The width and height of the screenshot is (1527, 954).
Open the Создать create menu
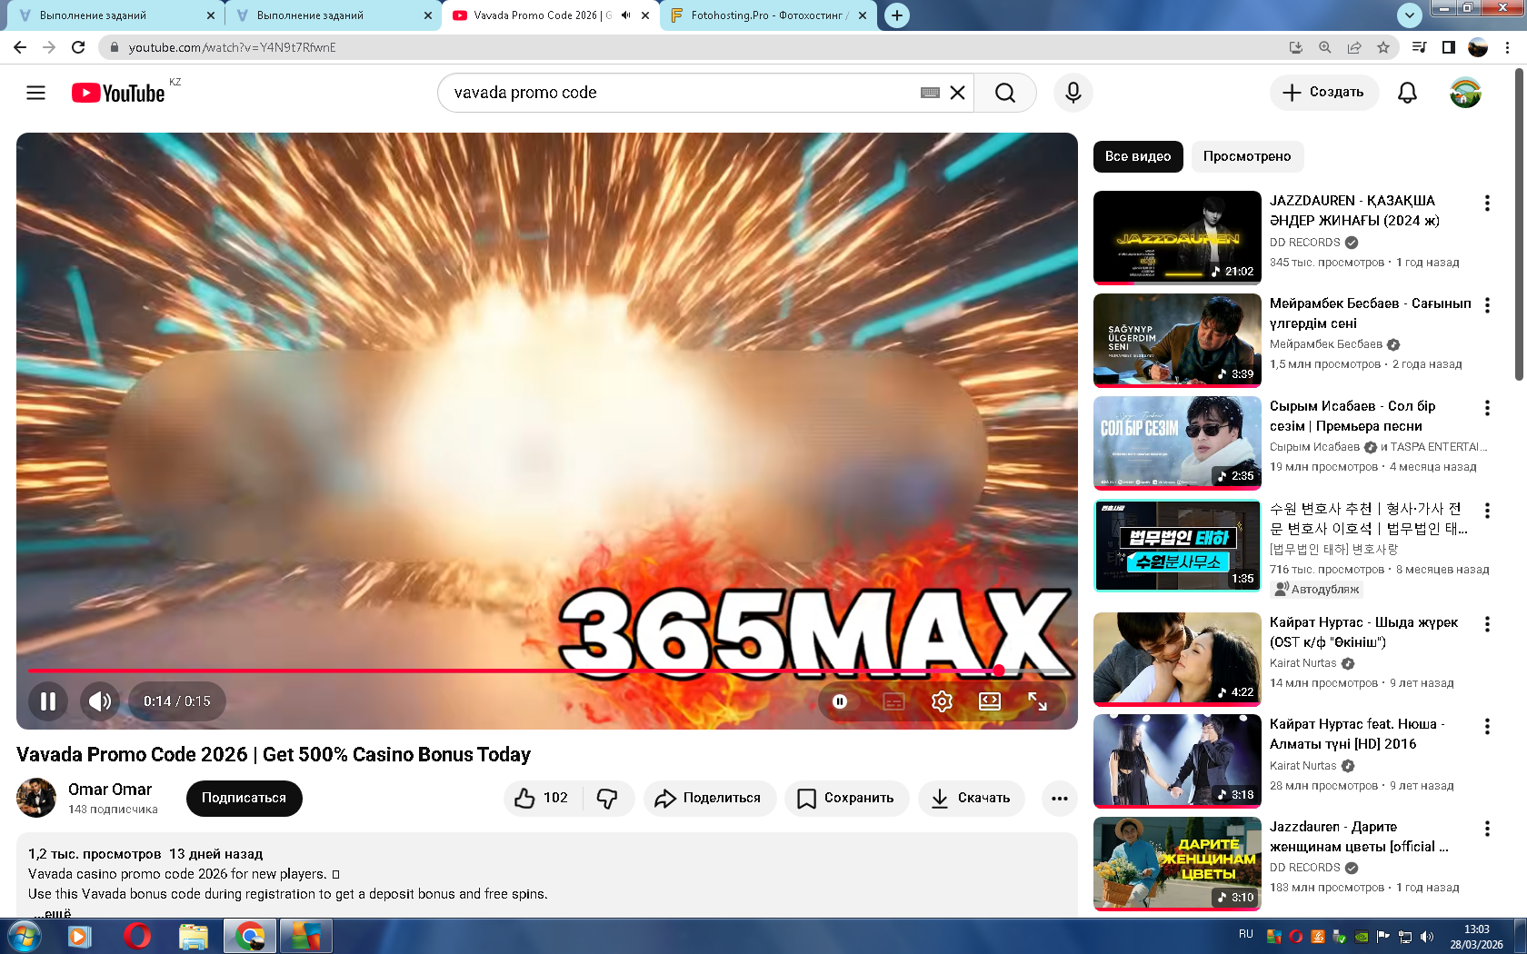coord(1323,93)
